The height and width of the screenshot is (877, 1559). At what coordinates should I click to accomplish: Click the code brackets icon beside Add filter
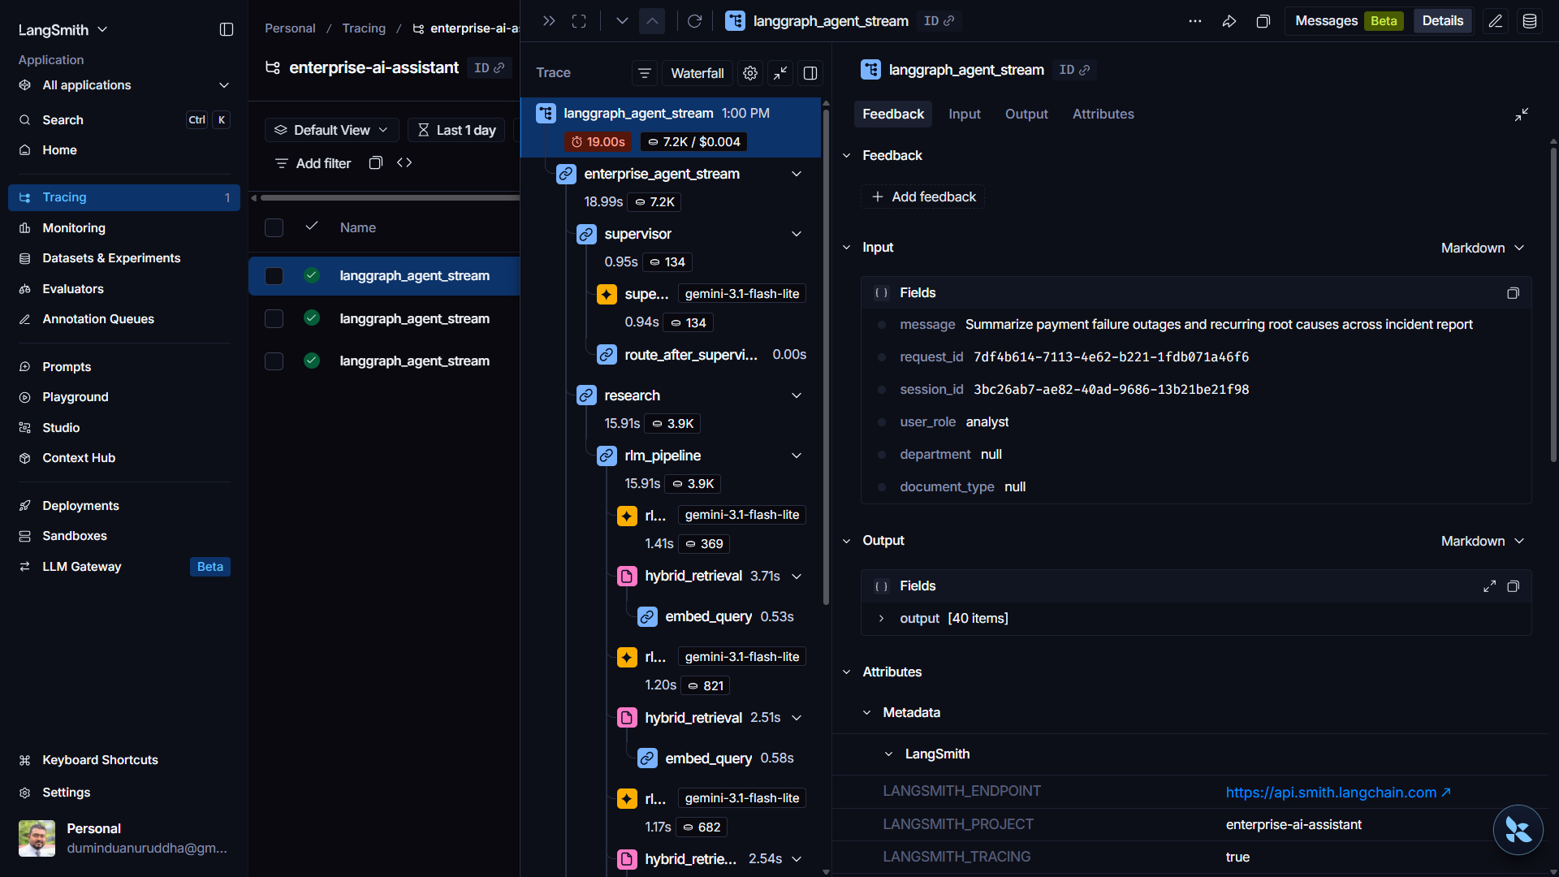coord(404,163)
